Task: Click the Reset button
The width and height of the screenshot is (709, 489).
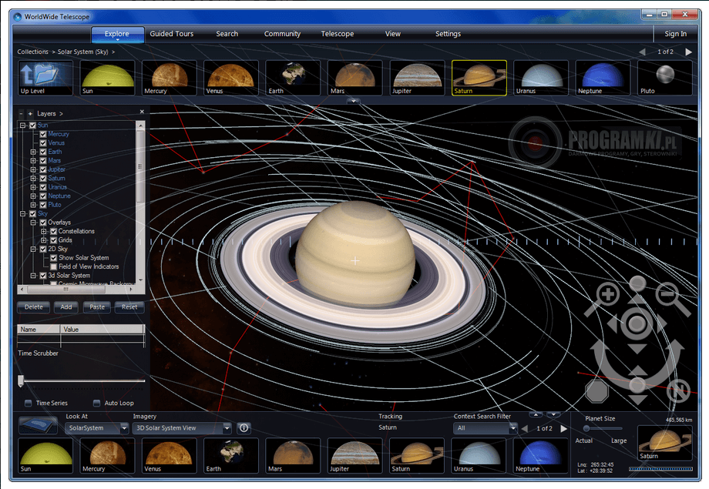Action: (129, 307)
